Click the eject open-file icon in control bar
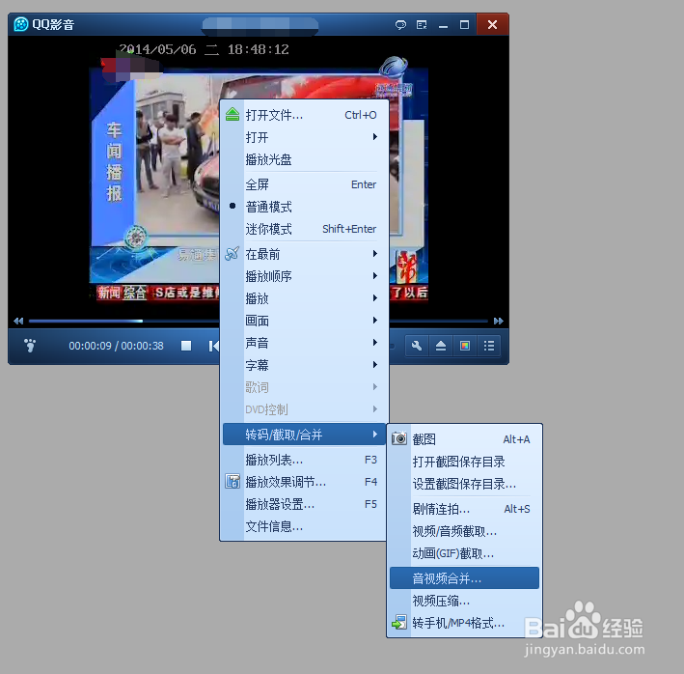 (x=441, y=346)
